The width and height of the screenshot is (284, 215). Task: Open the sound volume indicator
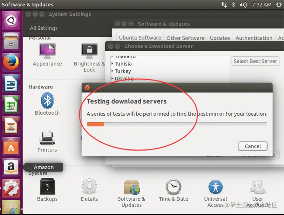click(243, 4)
